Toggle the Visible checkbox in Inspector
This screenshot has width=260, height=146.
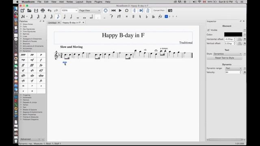(x=208, y=30)
